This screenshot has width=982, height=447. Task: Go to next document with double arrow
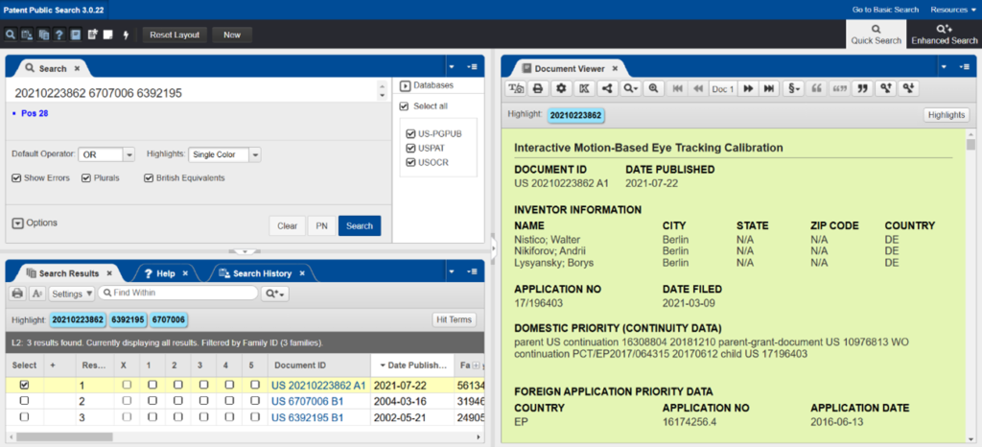(748, 89)
